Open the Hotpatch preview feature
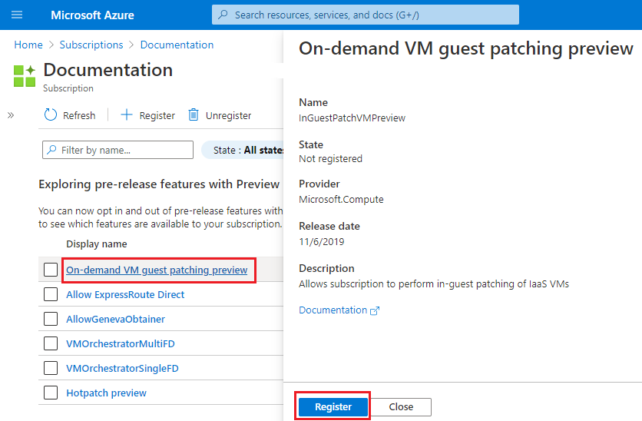642x421 pixels. click(107, 393)
